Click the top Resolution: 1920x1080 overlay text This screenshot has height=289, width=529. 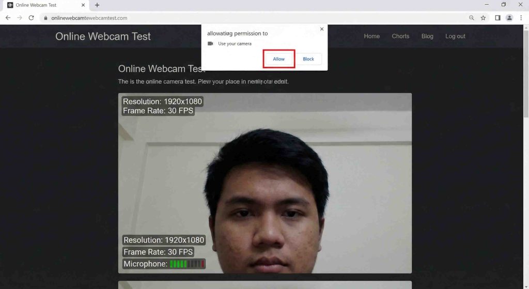pos(162,101)
